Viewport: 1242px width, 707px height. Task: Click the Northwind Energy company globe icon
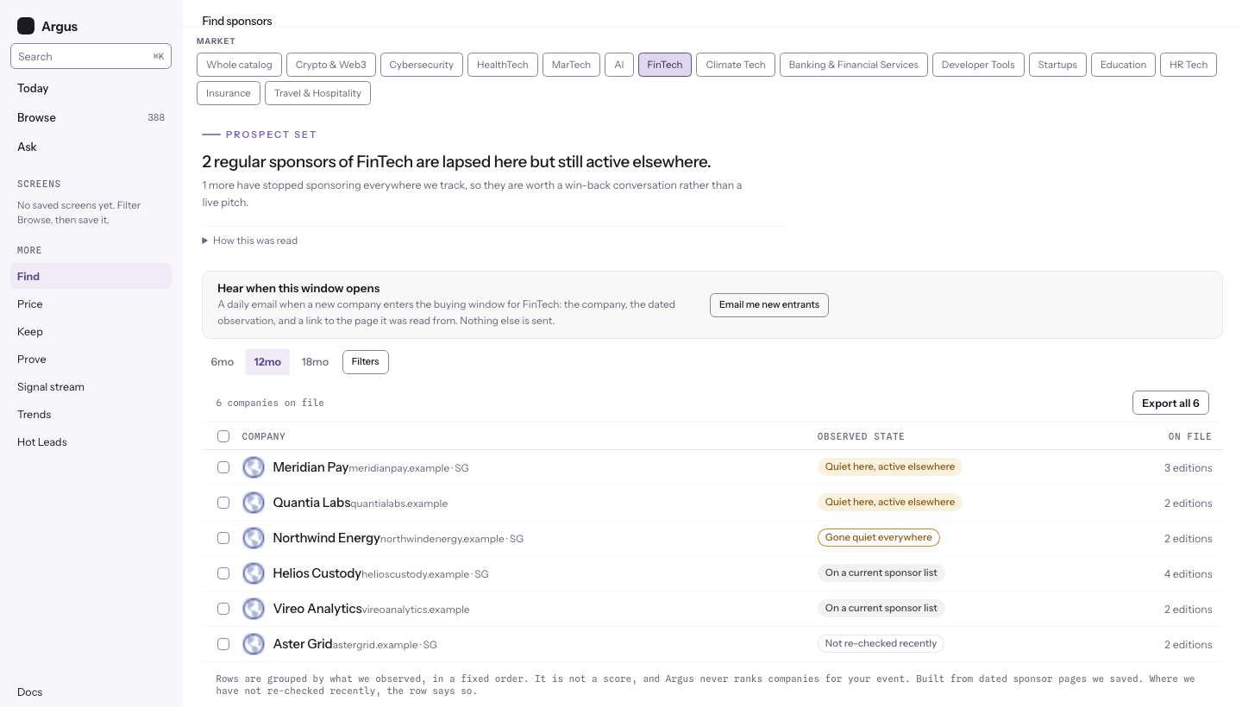(x=254, y=538)
